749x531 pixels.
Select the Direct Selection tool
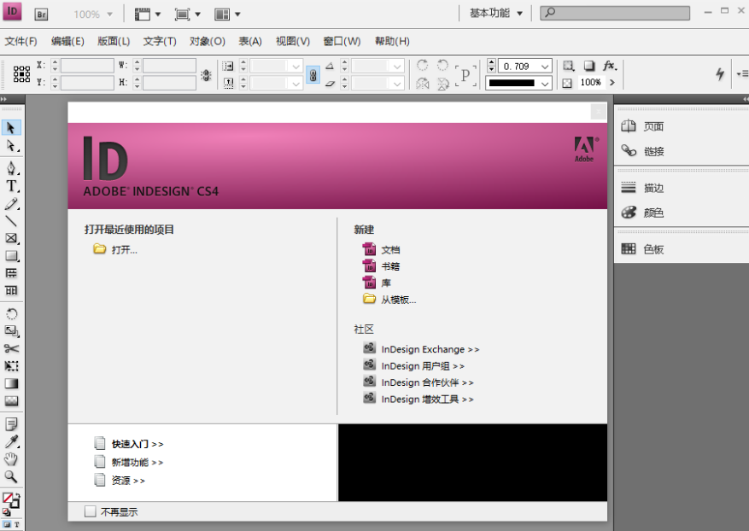(12, 146)
